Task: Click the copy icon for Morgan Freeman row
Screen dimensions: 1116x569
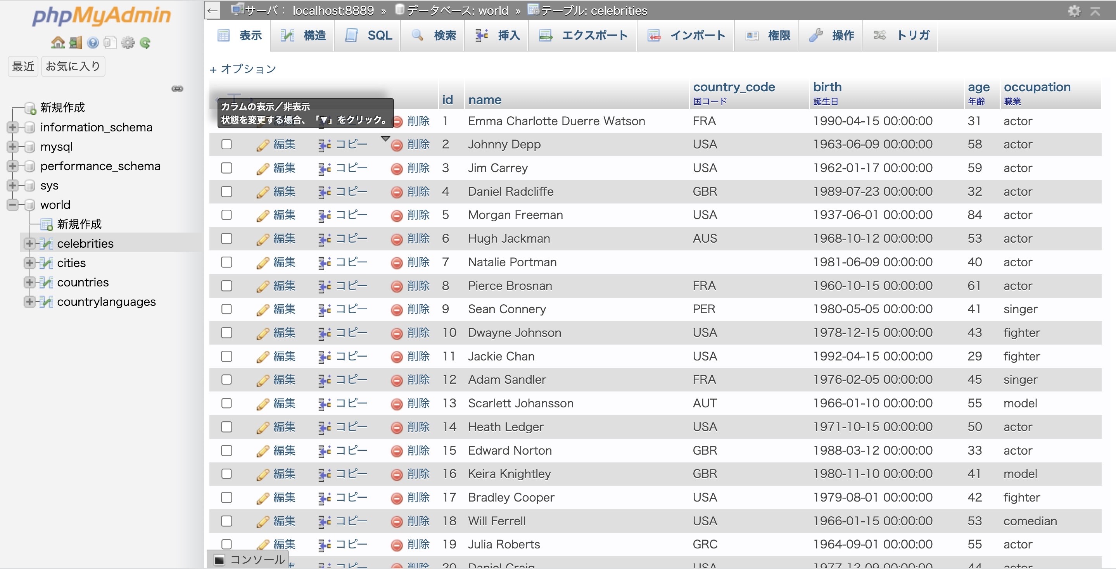Action: coord(325,215)
